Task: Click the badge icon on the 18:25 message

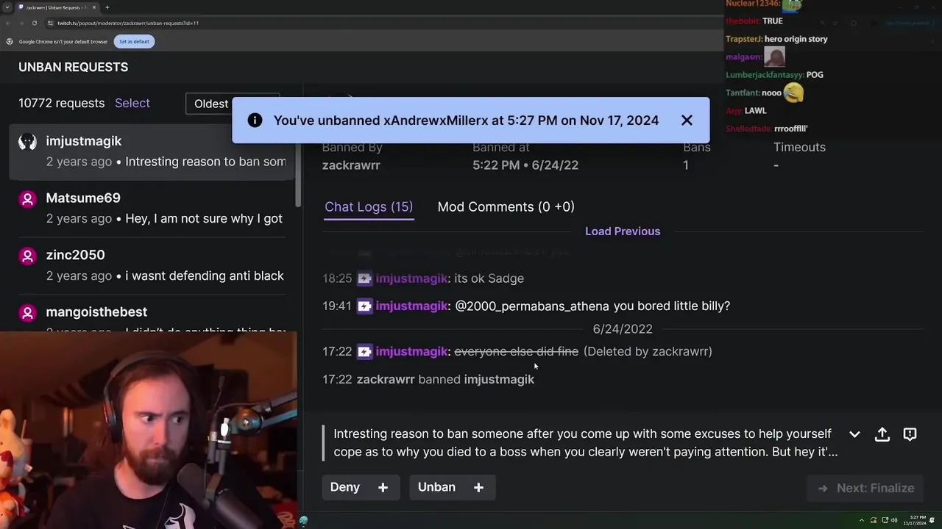Action: click(x=364, y=278)
